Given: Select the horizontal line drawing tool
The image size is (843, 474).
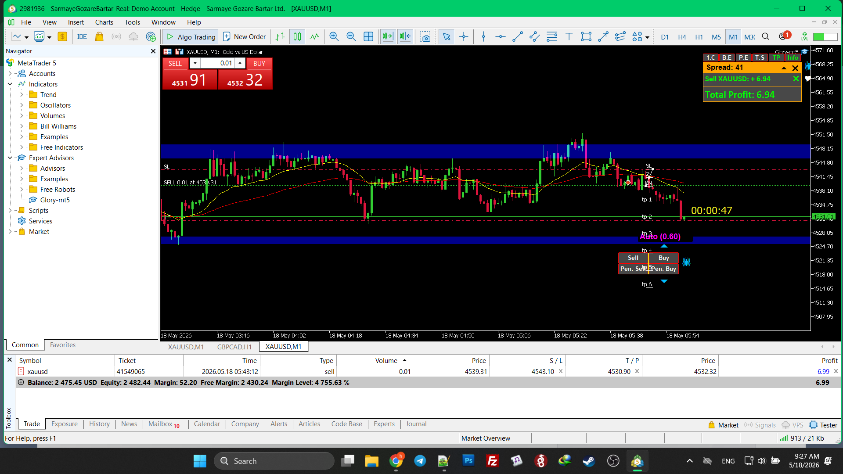Looking at the screenshot, I should pos(500,37).
